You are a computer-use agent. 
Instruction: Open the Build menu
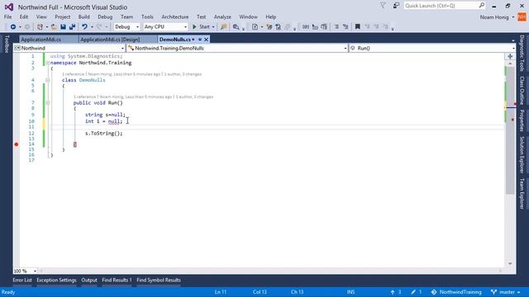click(x=84, y=16)
